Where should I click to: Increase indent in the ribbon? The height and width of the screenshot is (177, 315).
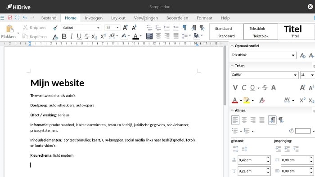click(167, 27)
